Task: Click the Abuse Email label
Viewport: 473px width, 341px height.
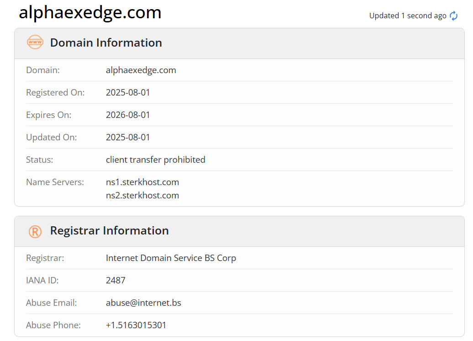Action: tap(51, 303)
